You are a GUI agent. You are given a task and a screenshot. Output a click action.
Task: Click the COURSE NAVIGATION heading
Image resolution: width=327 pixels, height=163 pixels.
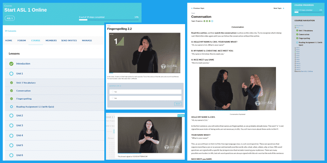(x=304, y=21)
